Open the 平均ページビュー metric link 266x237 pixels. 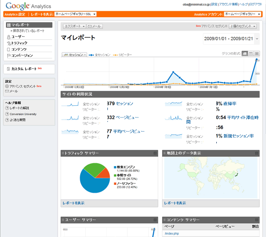(129, 131)
